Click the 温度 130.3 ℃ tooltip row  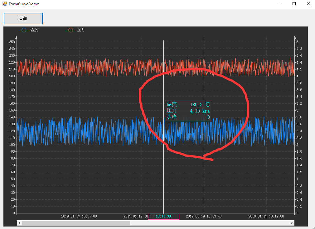(188, 104)
